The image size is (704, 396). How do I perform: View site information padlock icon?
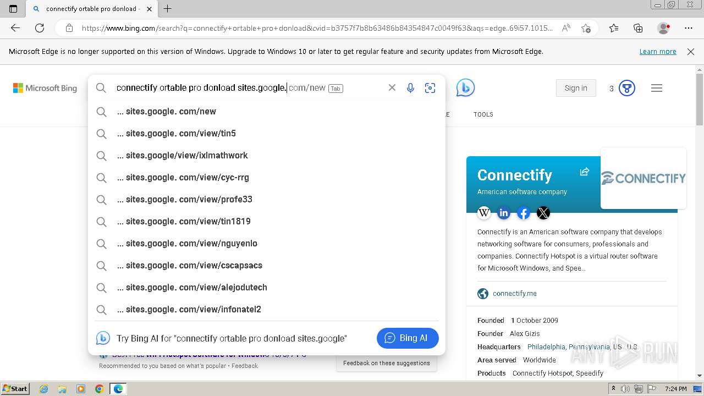69,28
